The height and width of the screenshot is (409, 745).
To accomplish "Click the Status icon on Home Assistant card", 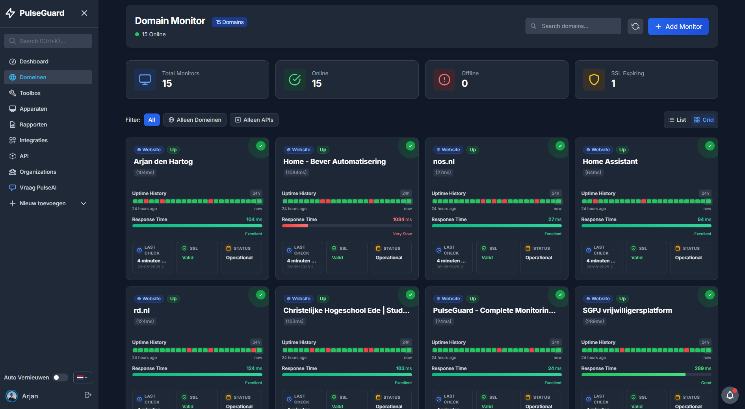I will [x=678, y=248].
